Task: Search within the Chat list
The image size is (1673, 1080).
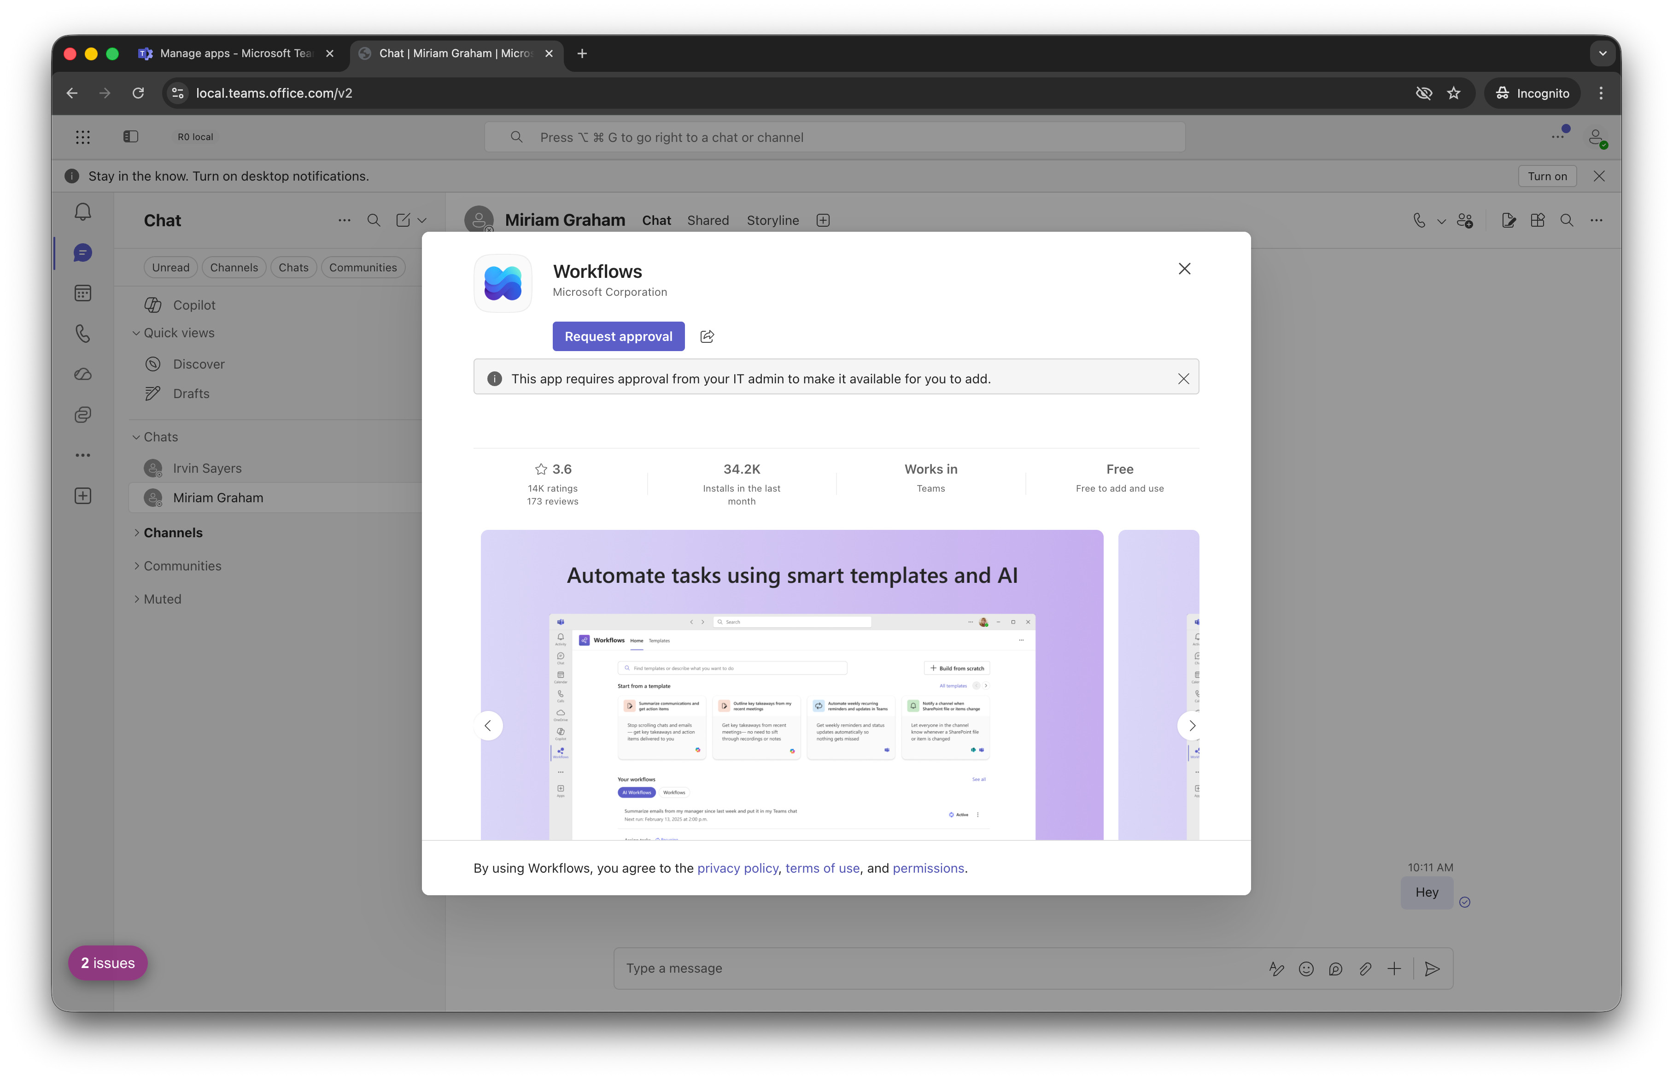Action: pos(374,220)
